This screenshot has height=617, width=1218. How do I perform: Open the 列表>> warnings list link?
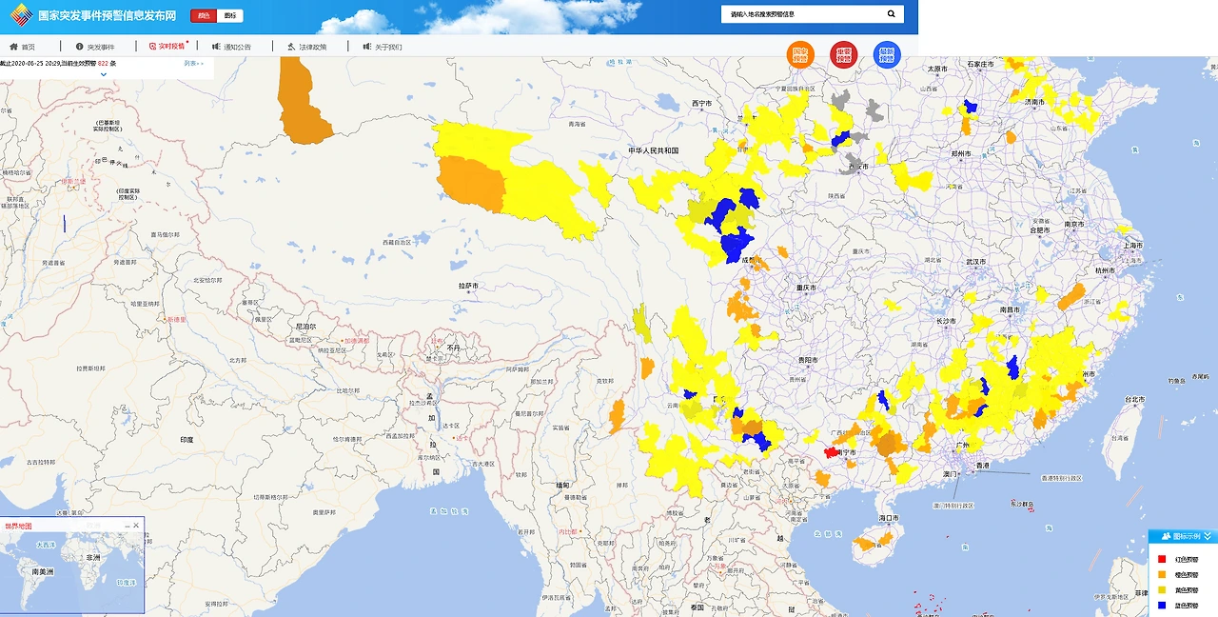[x=194, y=63]
